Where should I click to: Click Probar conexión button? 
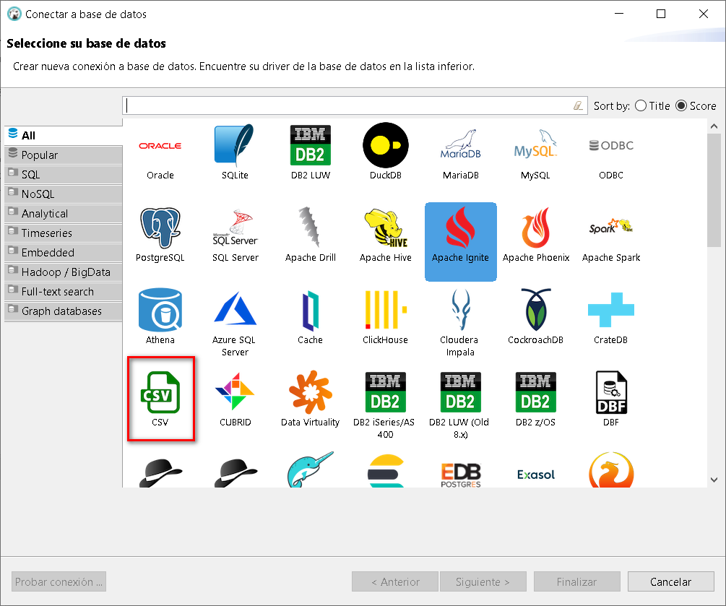tap(59, 581)
